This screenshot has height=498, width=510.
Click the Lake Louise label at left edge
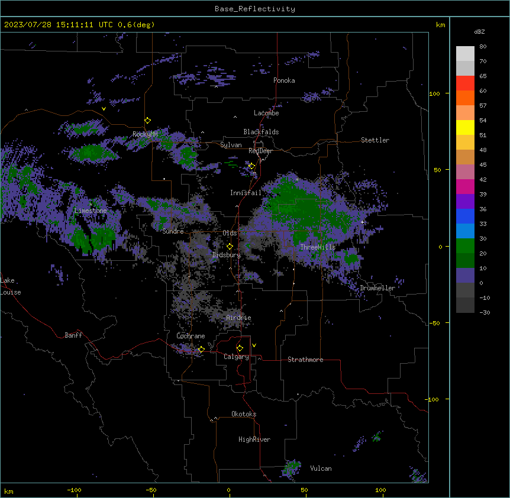click(x=11, y=286)
